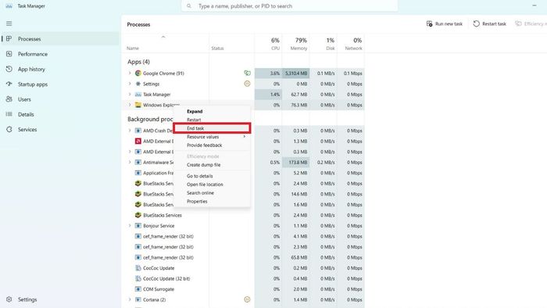Viewport: 547px width, 308px height.
Task: Open the Performance section icon
Action: click(x=9, y=54)
